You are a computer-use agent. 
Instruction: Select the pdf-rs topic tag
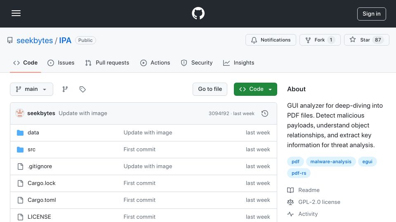click(299, 173)
